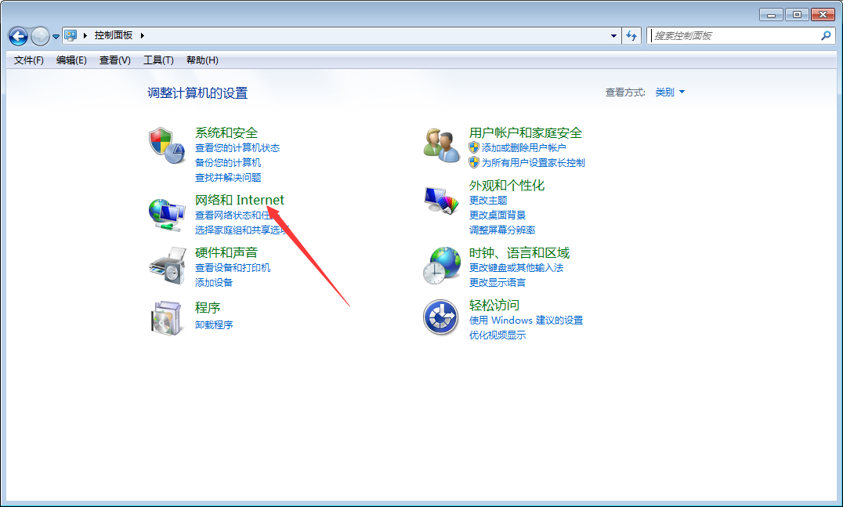The height and width of the screenshot is (507, 843).
Task: Open 程序 using its package icon
Action: 167,317
